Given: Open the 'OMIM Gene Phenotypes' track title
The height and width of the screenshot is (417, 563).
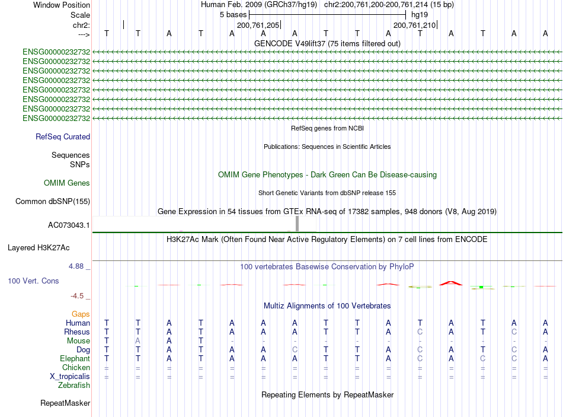Looking at the screenshot, I should tap(327, 175).
